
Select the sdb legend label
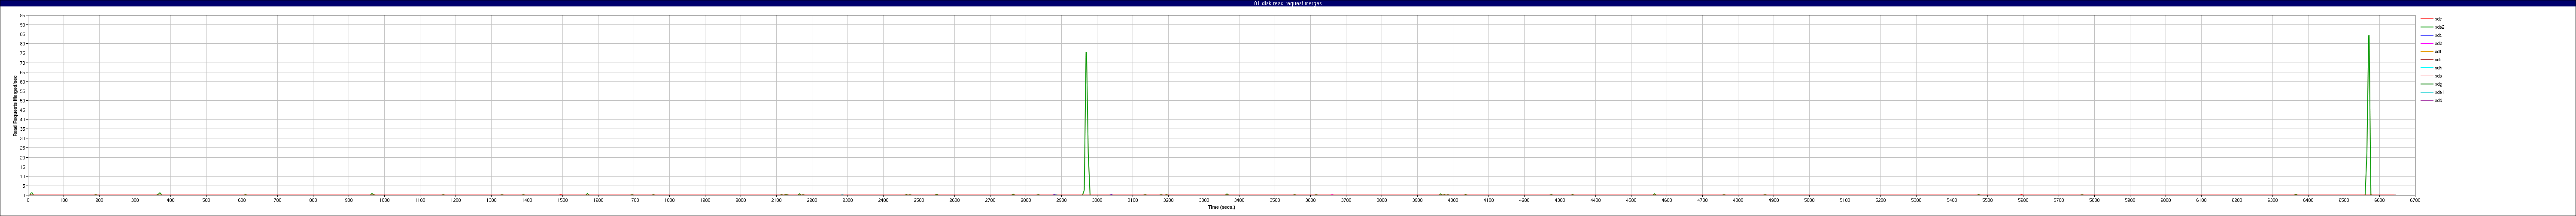(2438, 43)
